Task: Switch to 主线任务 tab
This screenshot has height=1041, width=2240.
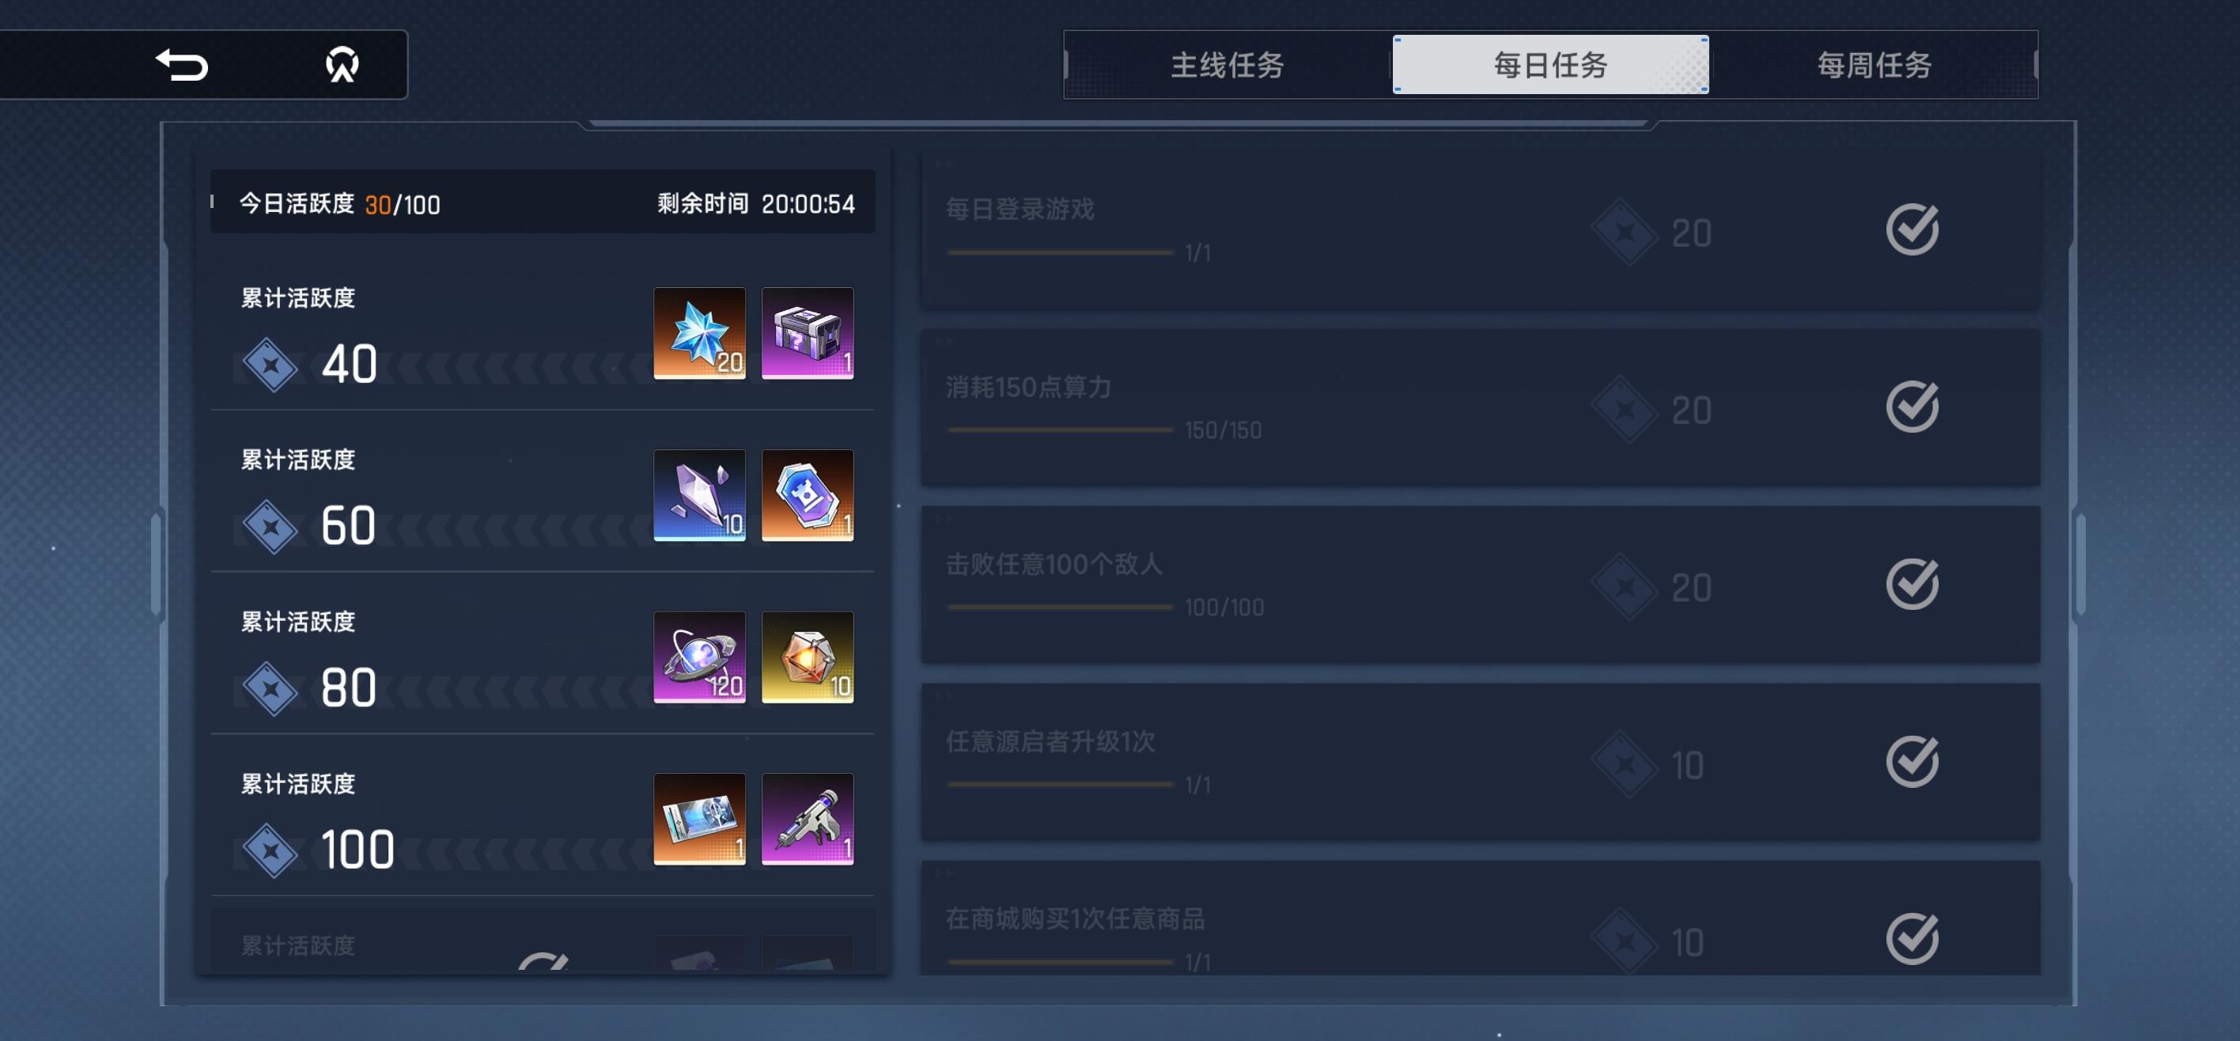Action: pos(1227,65)
